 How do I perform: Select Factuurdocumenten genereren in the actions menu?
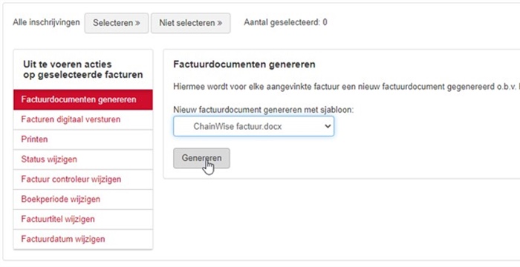83,99
